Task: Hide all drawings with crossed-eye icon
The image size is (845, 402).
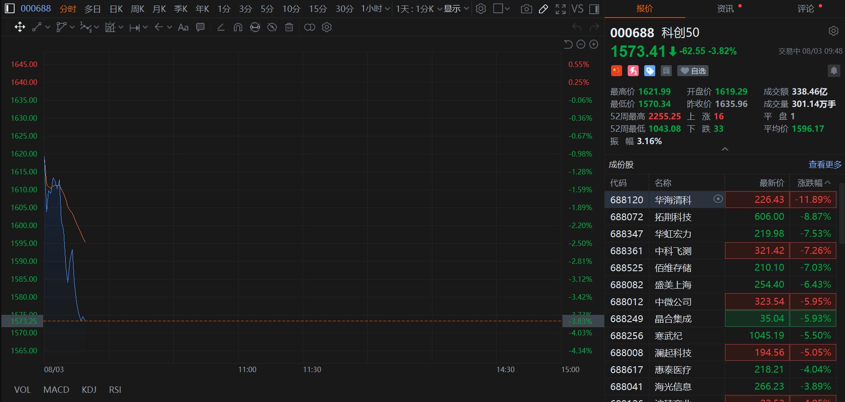Action: click(272, 27)
